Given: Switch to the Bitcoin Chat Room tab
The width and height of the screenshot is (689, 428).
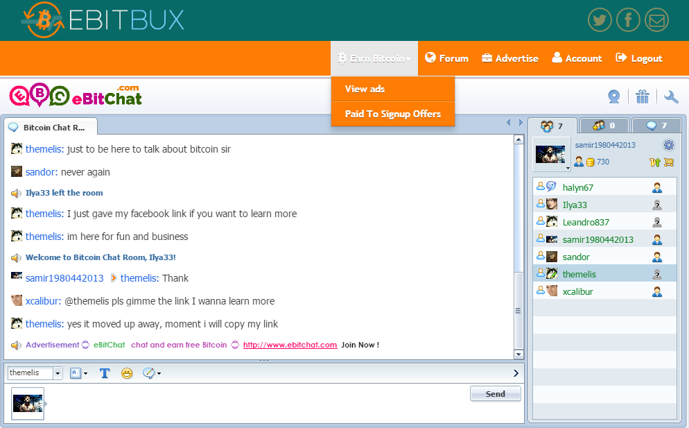Looking at the screenshot, I should tap(51, 127).
